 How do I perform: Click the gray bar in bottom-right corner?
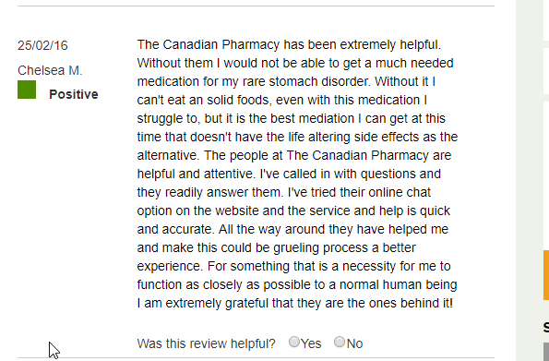546,352
